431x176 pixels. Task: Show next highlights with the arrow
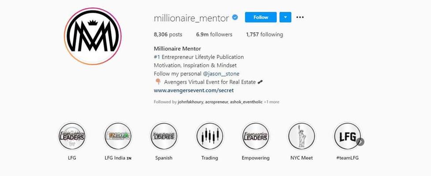tap(360, 142)
